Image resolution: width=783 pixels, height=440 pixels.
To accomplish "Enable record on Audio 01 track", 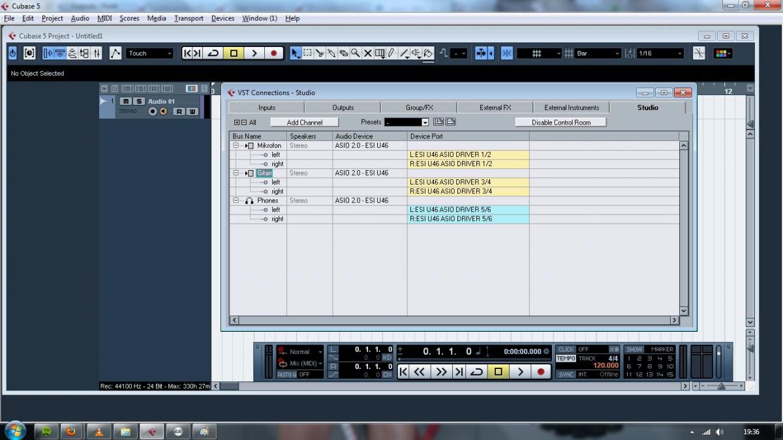I will click(153, 111).
